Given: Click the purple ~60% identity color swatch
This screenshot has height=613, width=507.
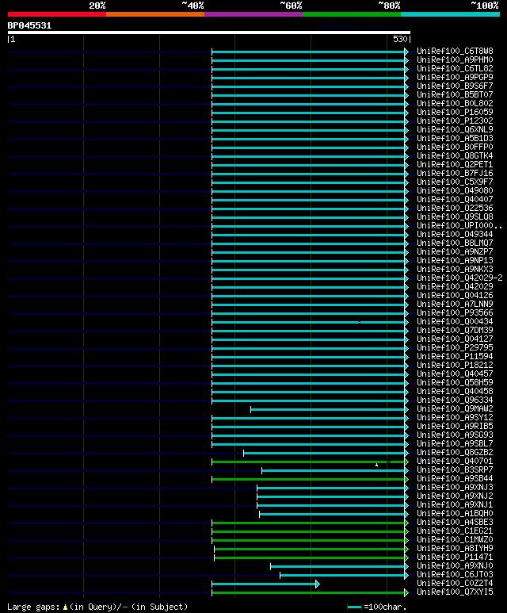Looking at the screenshot, I should [253, 14].
